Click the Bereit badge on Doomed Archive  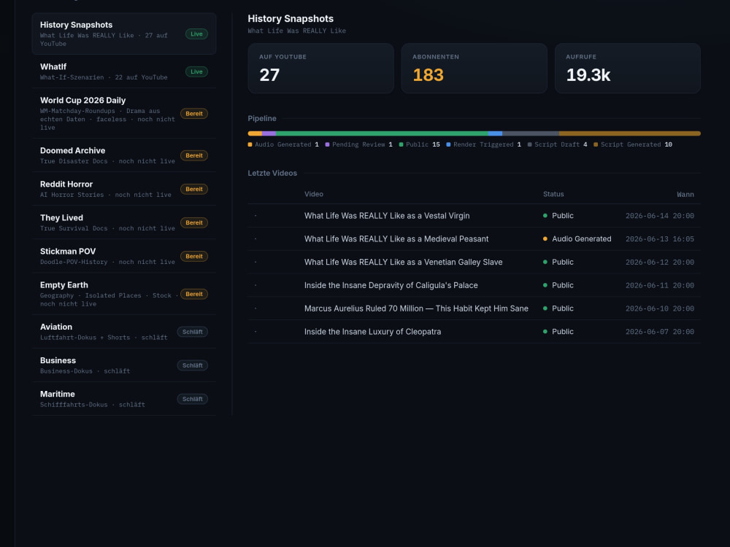194,155
